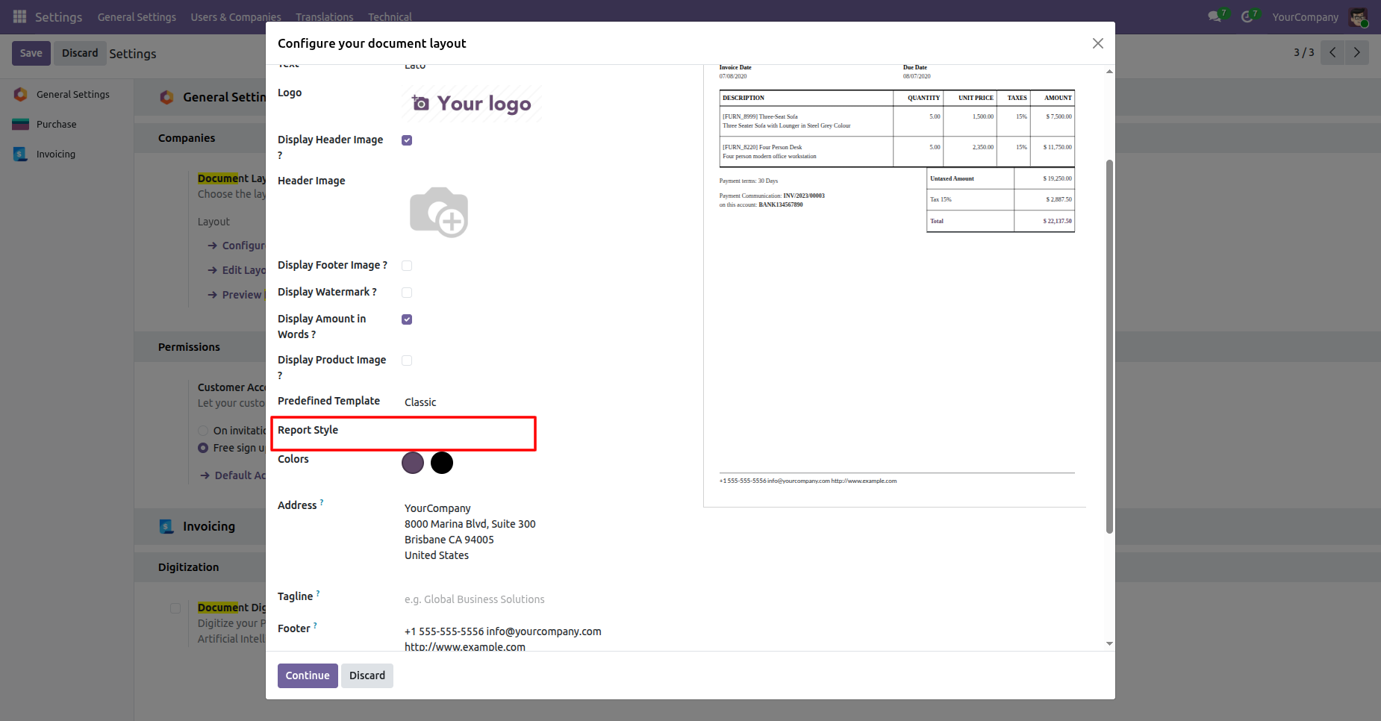This screenshot has width=1381, height=721.
Task: Click scrollbar up arrow in dialog
Action: 1109,72
